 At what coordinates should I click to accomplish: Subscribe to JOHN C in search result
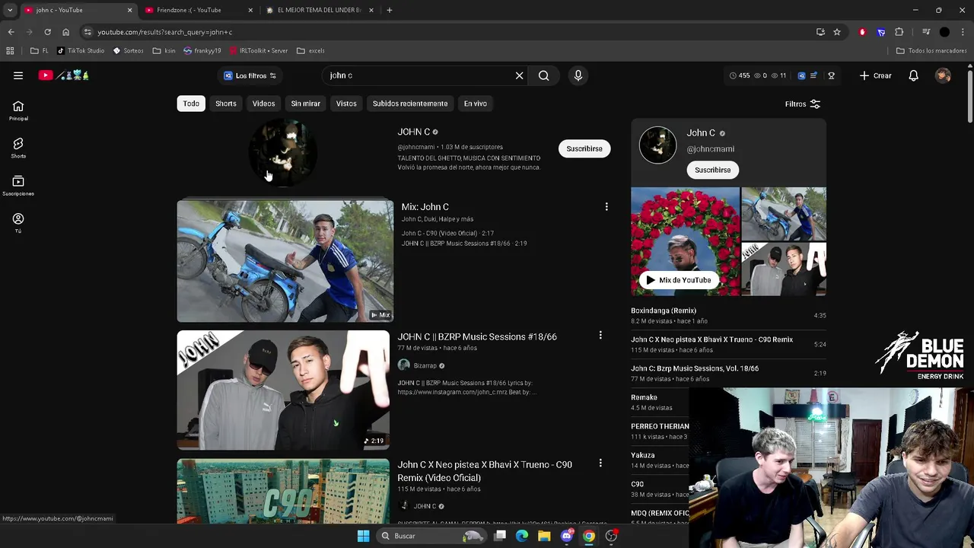pyautogui.click(x=584, y=148)
